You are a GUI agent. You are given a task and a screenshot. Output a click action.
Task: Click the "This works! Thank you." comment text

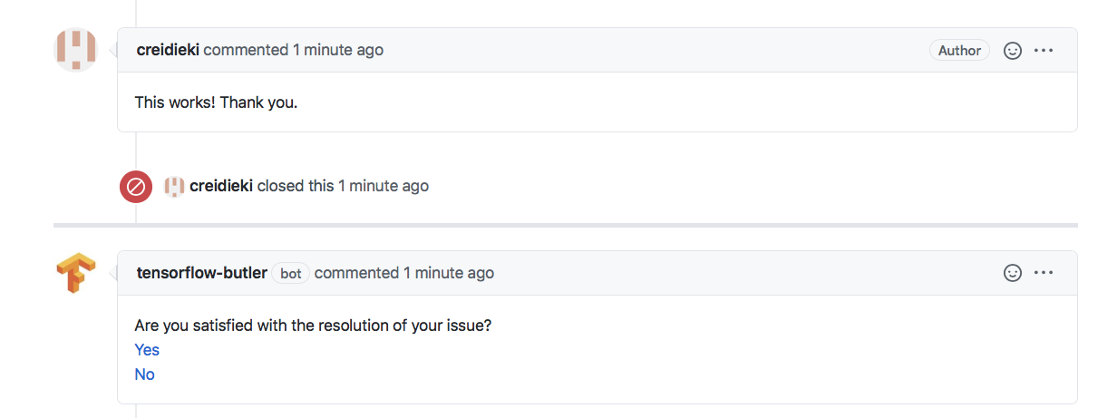click(x=216, y=102)
